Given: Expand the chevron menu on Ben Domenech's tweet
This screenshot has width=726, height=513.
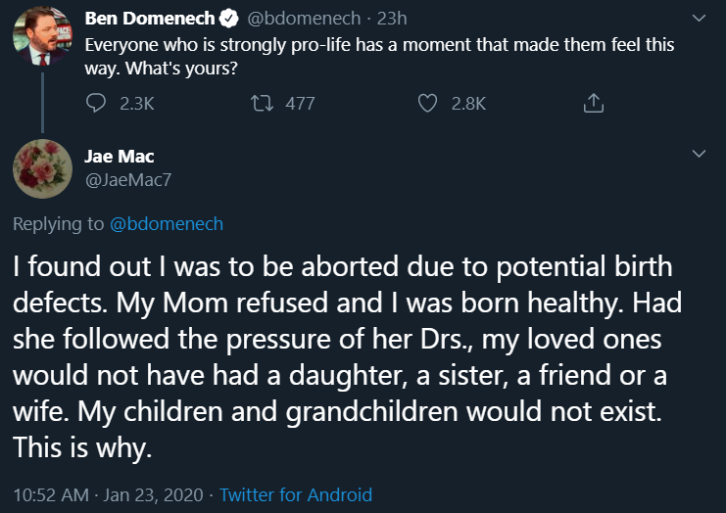Looking at the screenshot, I should pyautogui.click(x=699, y=18).
